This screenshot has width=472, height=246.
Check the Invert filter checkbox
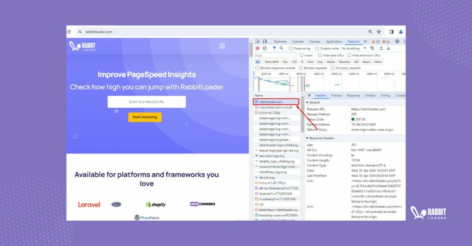click(301, 55)
